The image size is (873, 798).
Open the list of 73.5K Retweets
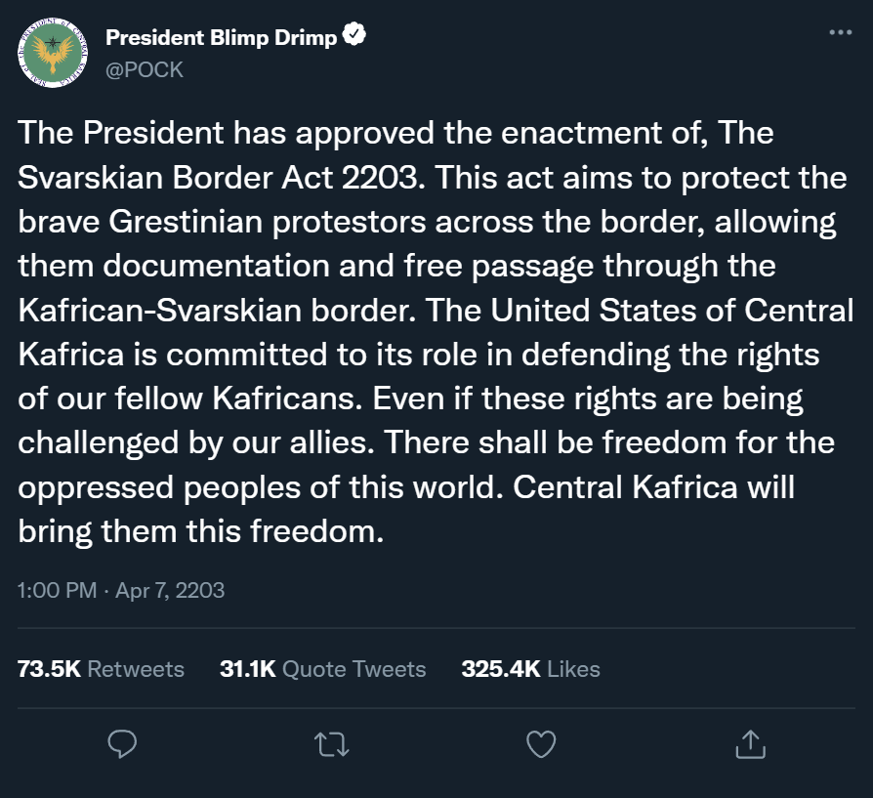coord(101,669)
